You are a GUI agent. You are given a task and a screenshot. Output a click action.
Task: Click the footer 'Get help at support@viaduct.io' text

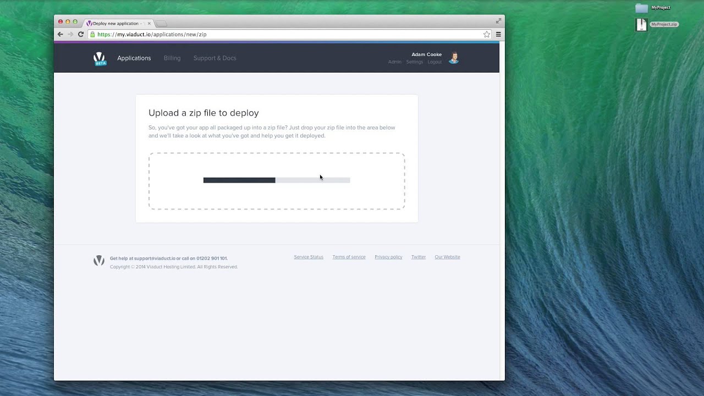coord(169,258)
